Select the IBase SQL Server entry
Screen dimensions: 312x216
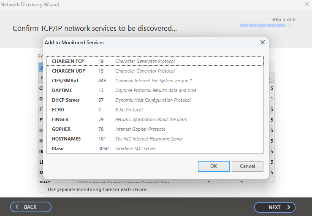(x=155, y=148)
